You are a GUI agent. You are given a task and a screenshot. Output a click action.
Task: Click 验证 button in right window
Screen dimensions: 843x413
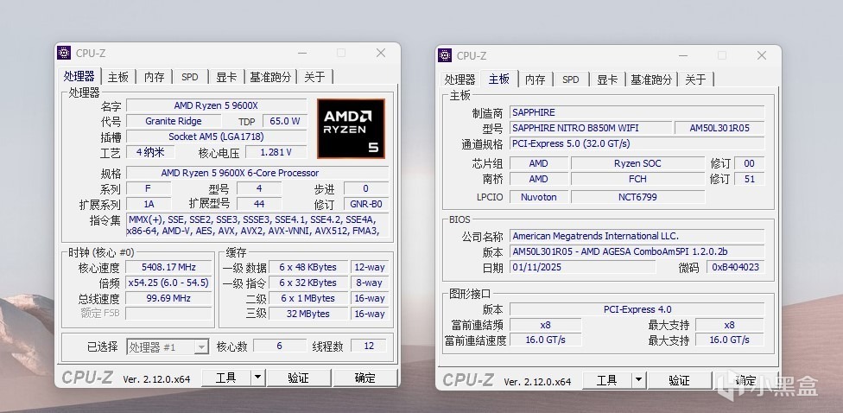679,381
